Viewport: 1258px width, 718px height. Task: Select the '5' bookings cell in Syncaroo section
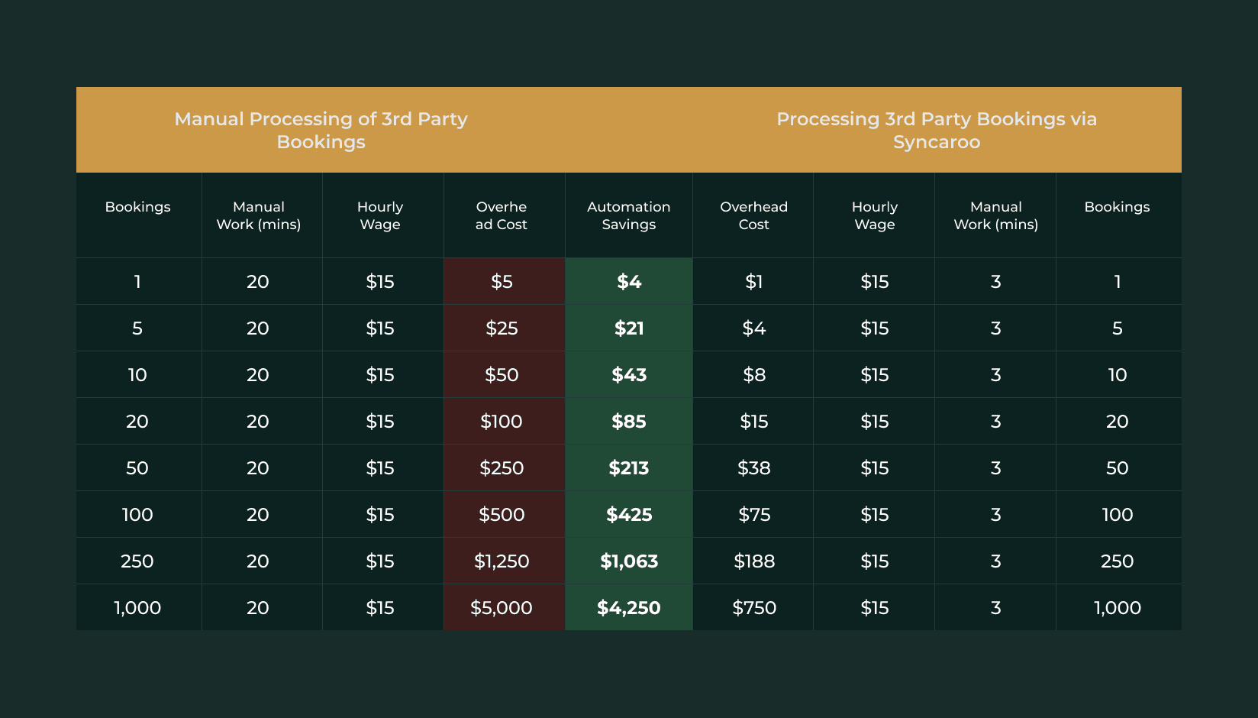tap(1118, 328)
